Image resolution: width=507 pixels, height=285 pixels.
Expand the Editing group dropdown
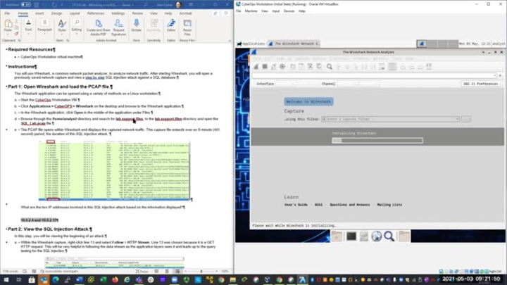pyautogui.click(x=77, y=34)
